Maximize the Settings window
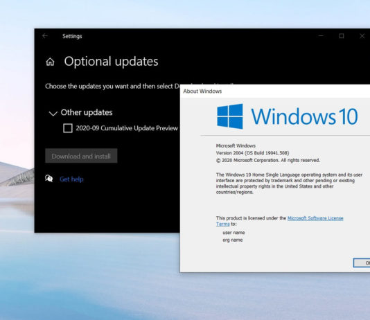The height and width of the screenshot is (320, 370). tap(341, 36)
